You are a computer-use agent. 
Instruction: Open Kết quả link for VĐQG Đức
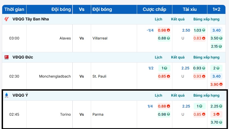[x=178, y=57]
